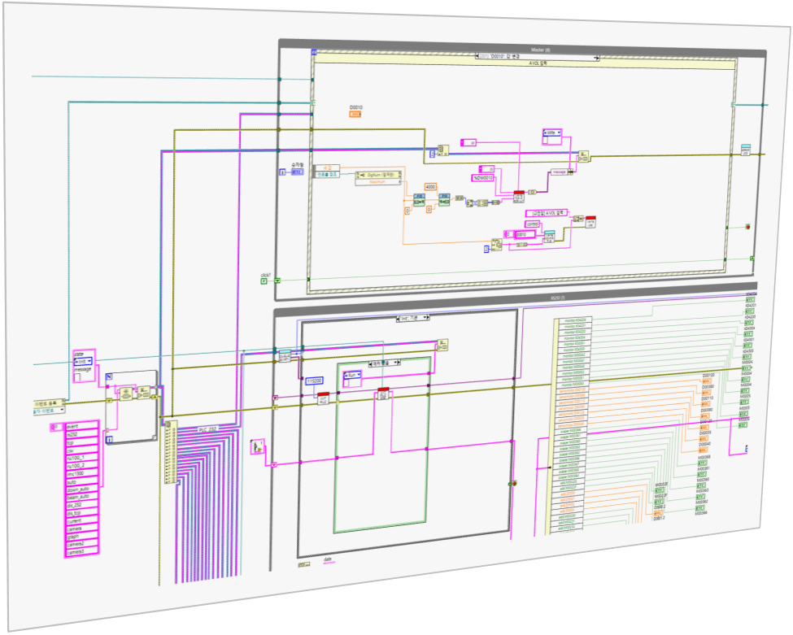
Task: Select the camera3 array element
Action: click(82, 553)
